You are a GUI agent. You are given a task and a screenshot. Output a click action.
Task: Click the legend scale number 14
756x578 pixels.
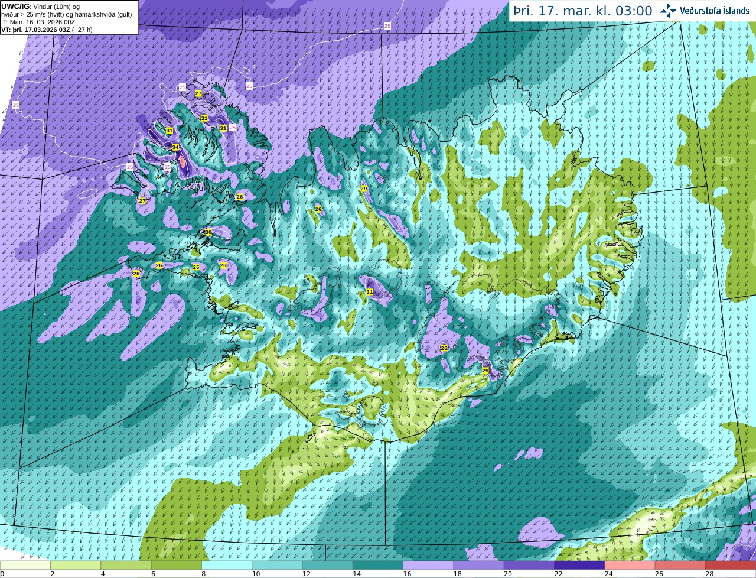pyautogui.click(x=356, y=574)
